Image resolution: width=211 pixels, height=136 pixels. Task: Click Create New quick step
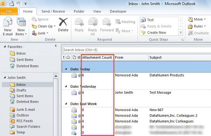pos(157,33)
